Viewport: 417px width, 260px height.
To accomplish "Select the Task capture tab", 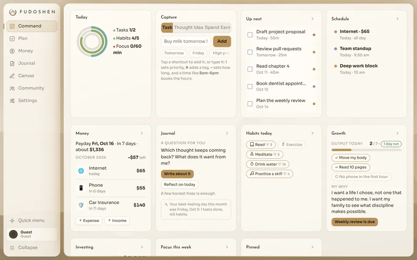I will [x=167, y=28].
